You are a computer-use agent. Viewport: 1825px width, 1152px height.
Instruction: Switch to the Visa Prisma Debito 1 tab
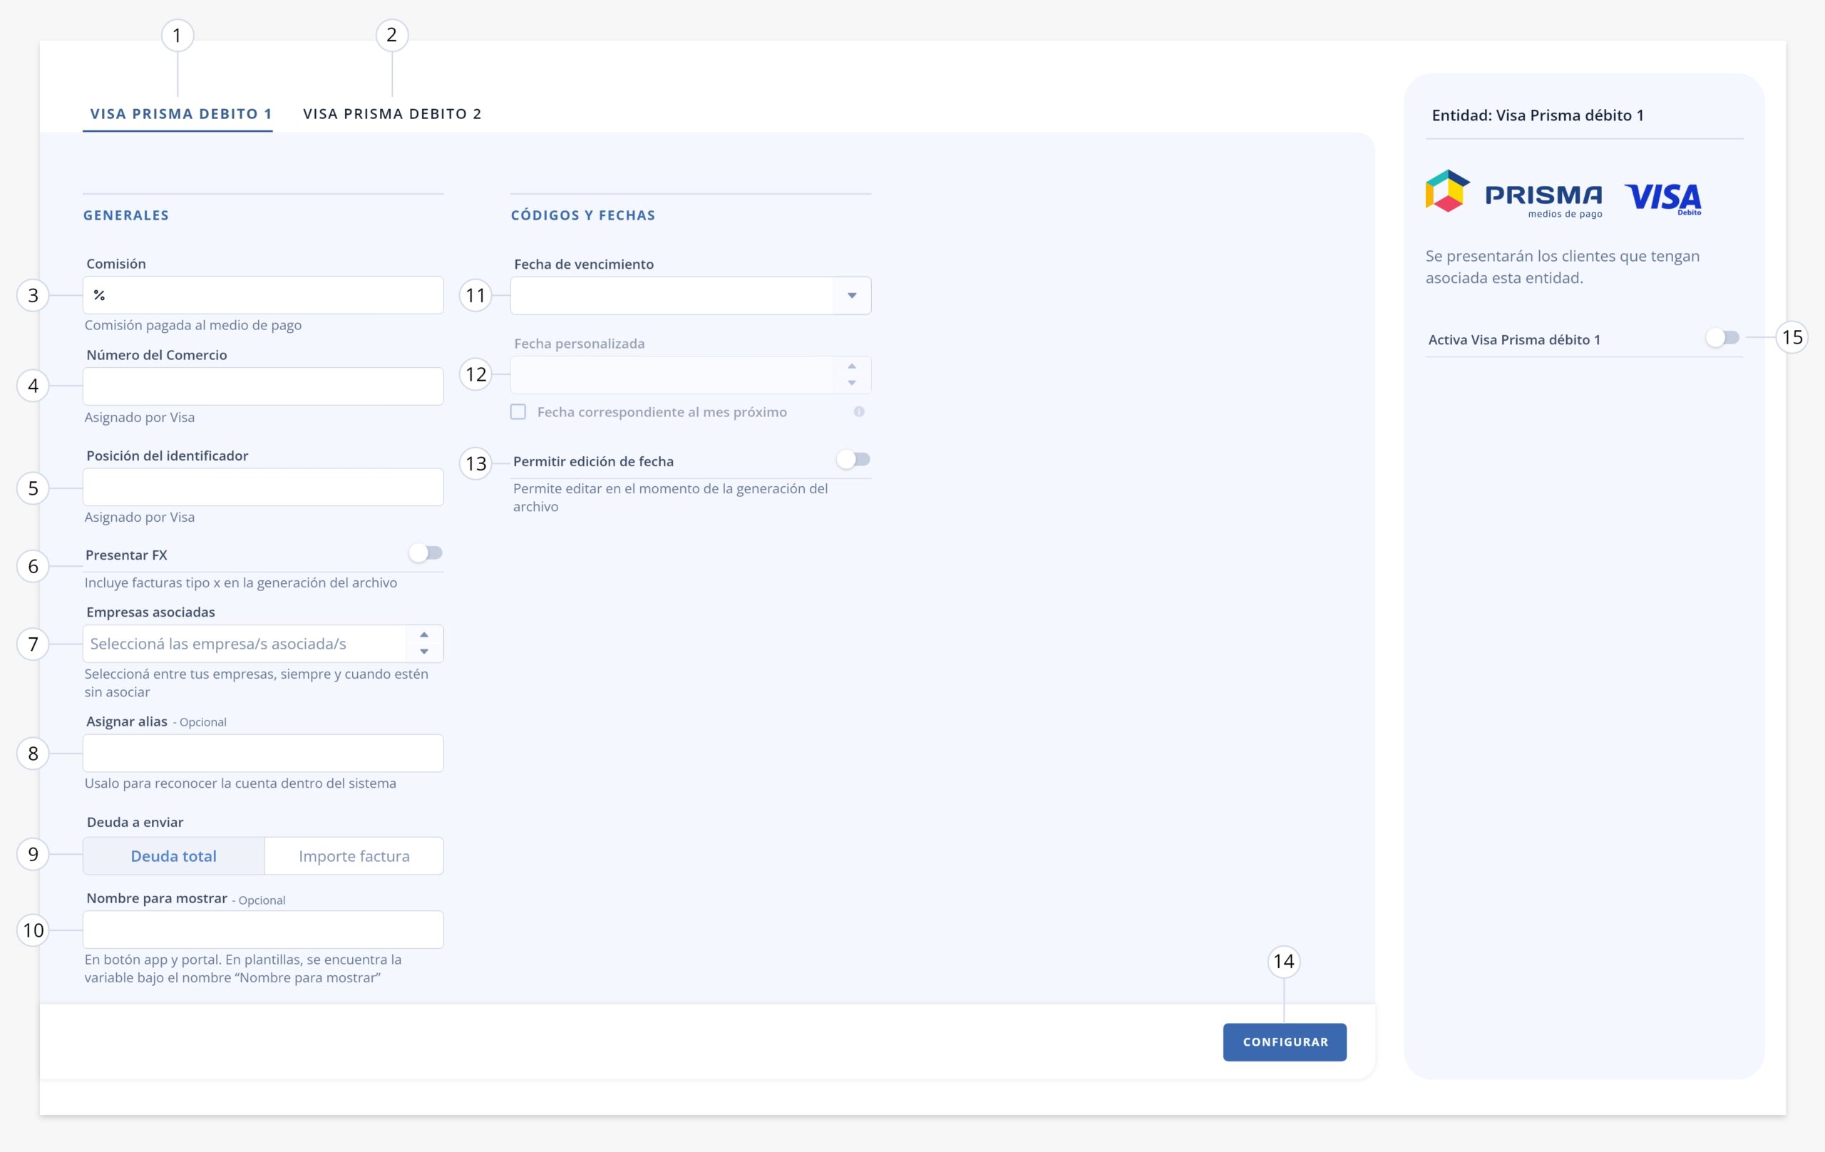click(x=180, y=113)
